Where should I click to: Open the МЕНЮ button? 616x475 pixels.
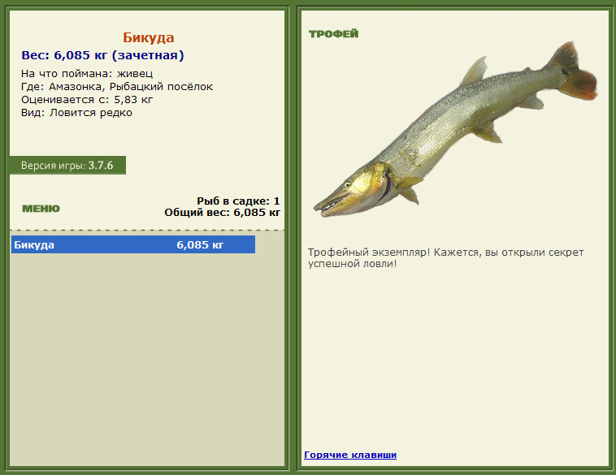41,209
